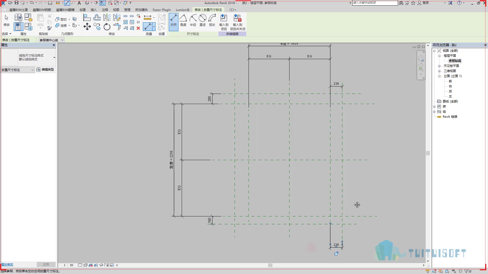Choose the 角度 angular dimension tool
The image size is (488, 274).
coord(183,20)
